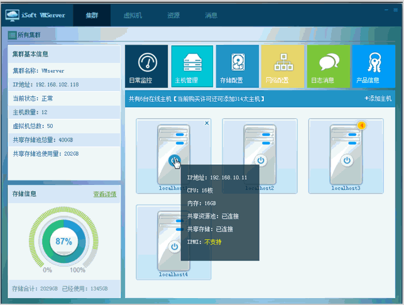The width and height of the screenshot is (404, 305).
Task: Open the 主机管理 host management tile
Action: coord(192,66)
